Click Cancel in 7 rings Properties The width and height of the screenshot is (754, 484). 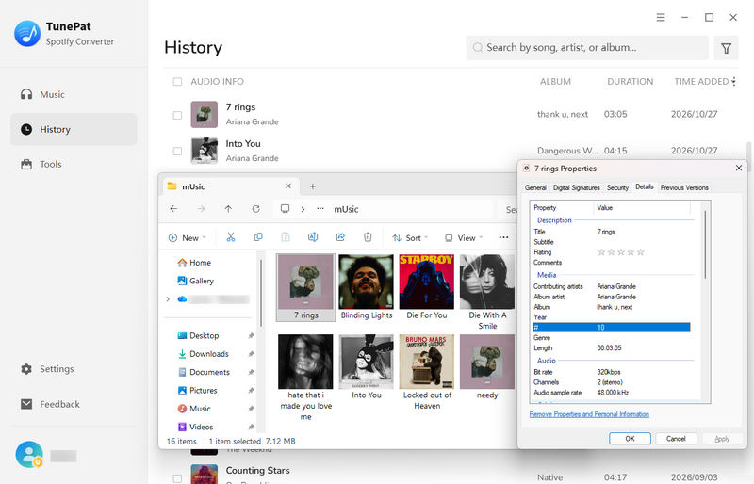(x=676, y=439)
